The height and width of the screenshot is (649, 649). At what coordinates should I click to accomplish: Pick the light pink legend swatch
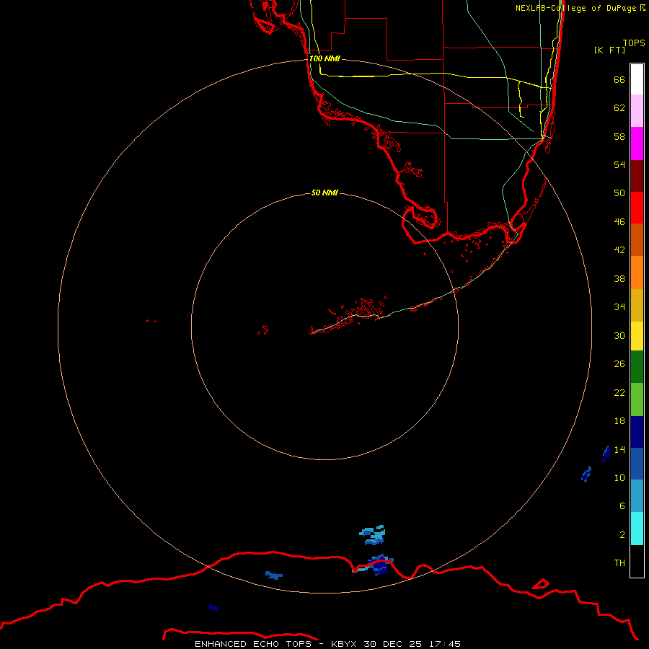[637, 110]
